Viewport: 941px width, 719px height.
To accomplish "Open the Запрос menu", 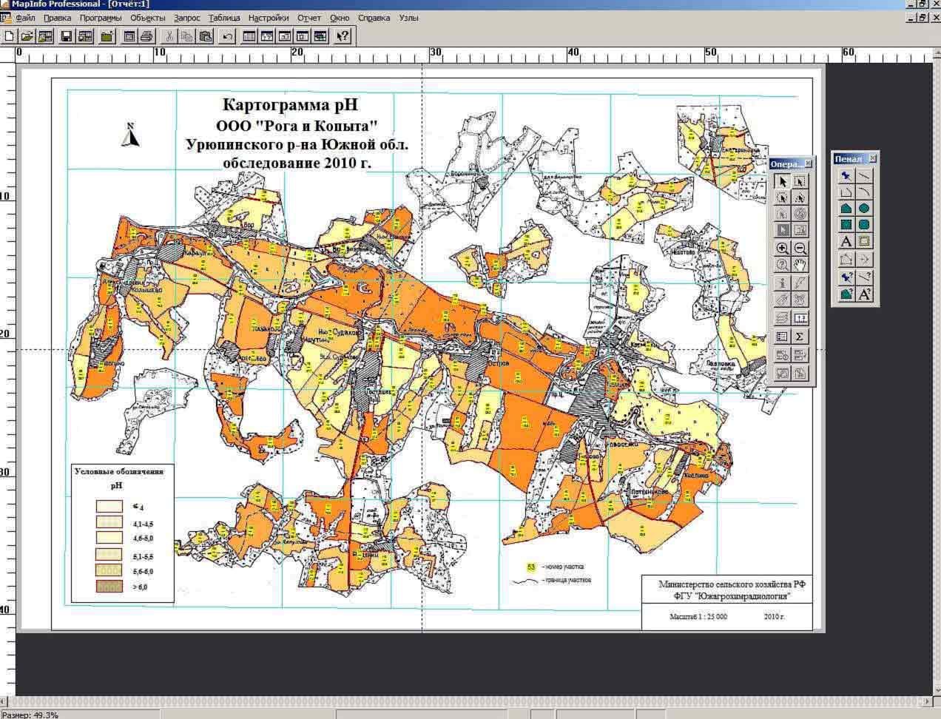I will (x=187, y=18).
